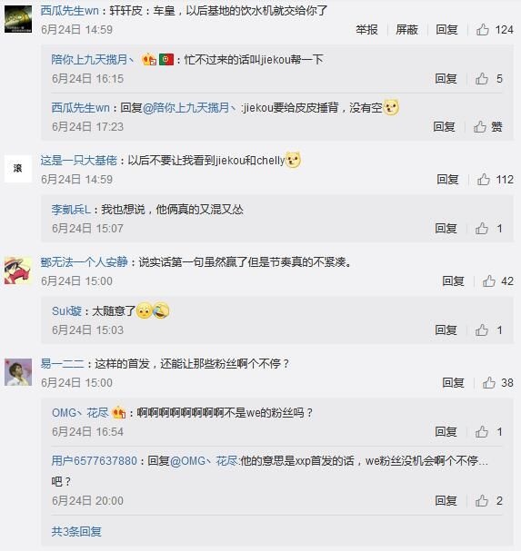521x551 pixels.
Task: Expand the 共3条回复 reply thread
Action: [x=76, y=531]
